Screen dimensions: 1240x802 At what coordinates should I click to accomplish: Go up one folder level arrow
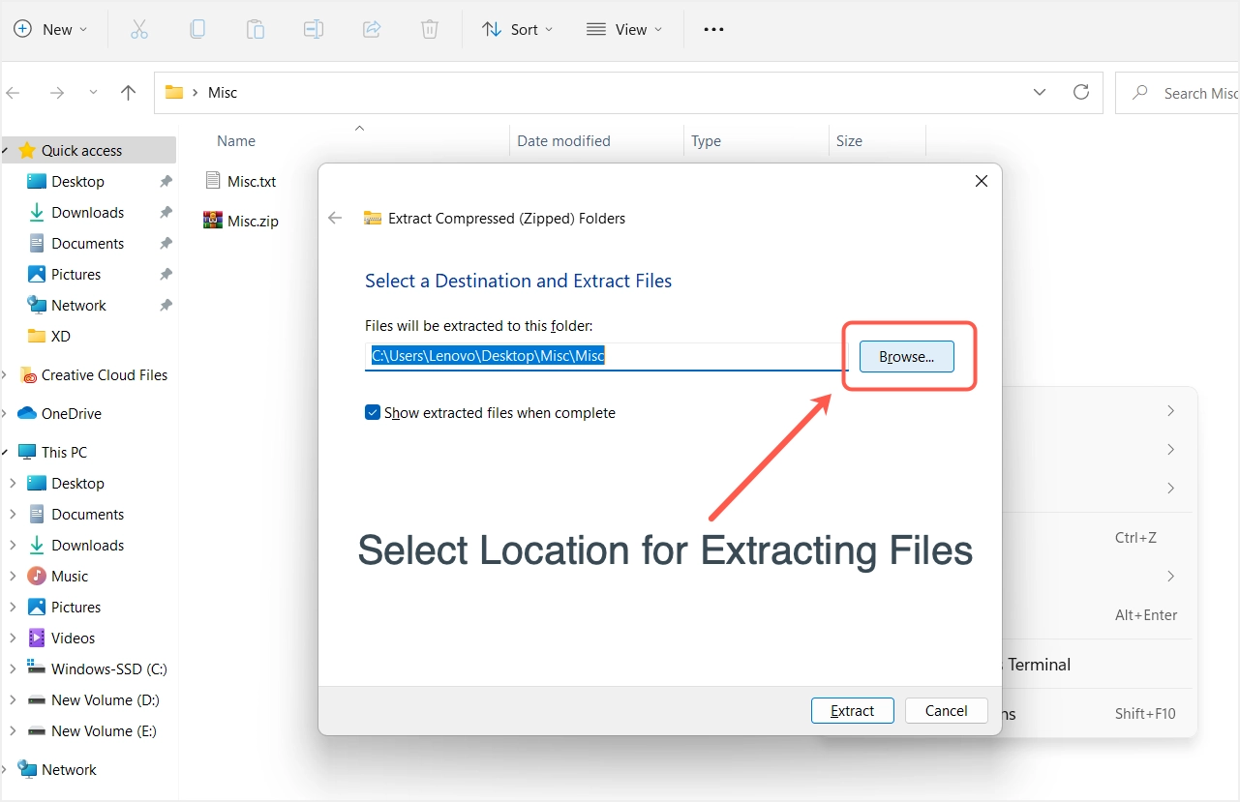(x=128, y=93)
